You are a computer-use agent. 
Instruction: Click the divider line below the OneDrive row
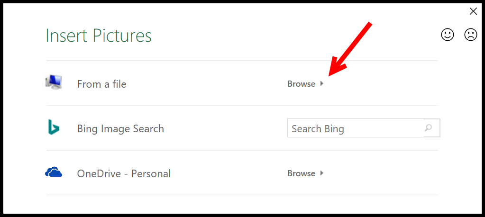coord(242,195)
